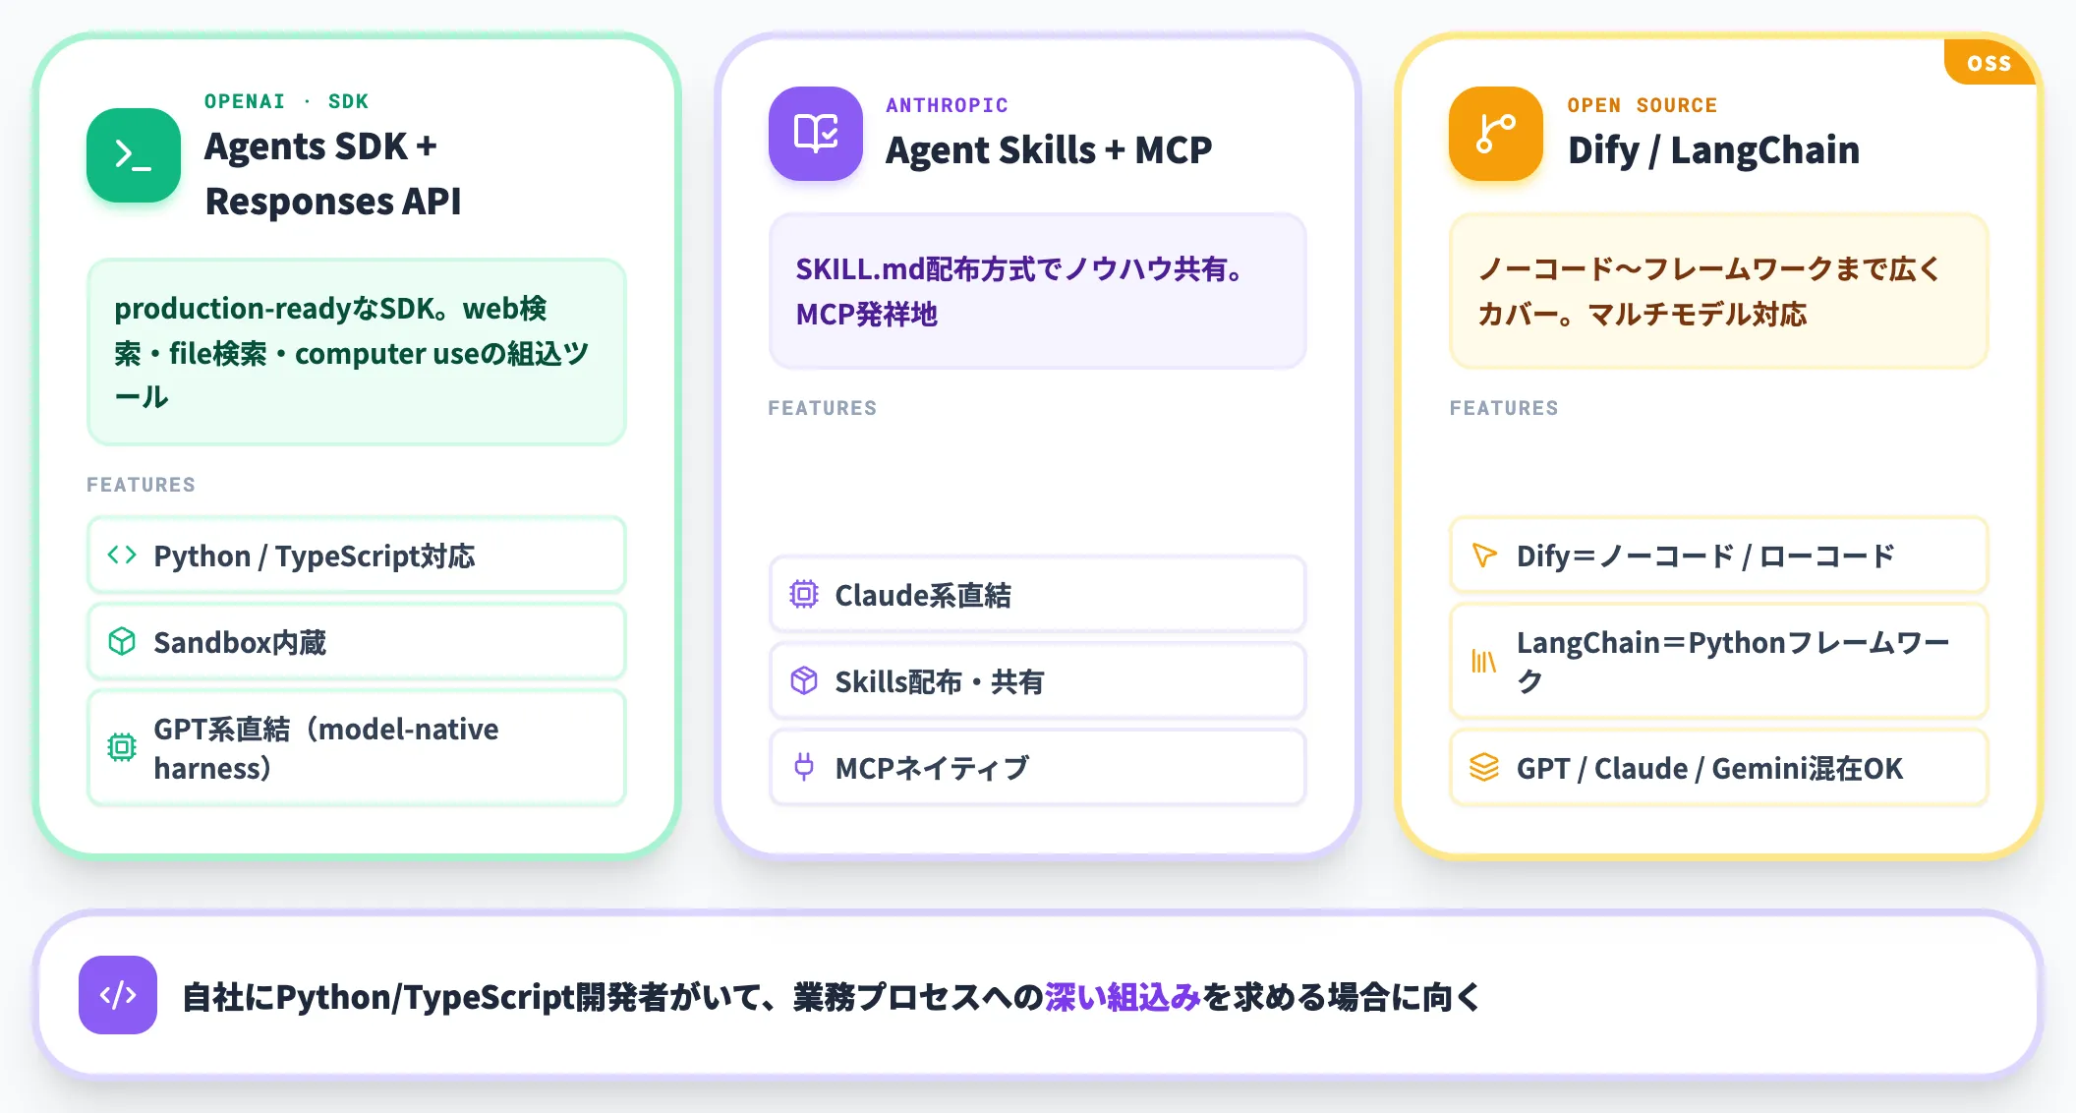Select the LangChain=Pythonフレームワーク row

(x=1719, y=661)
